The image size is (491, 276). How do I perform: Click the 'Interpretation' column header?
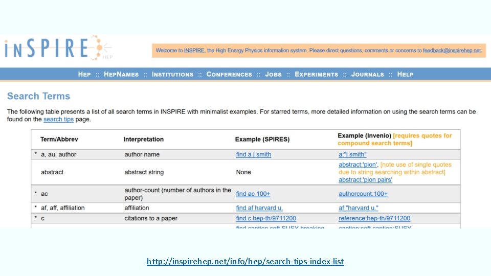click(143, 139)
